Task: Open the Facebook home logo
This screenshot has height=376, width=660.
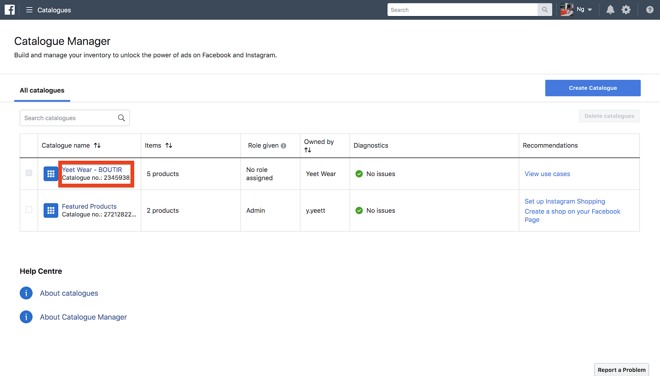Action: [9, 9]
